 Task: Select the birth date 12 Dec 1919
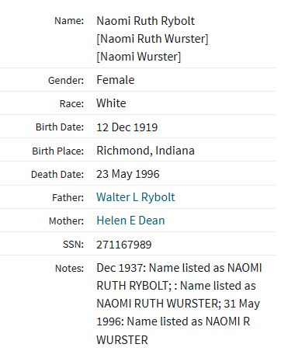point(127,127)
